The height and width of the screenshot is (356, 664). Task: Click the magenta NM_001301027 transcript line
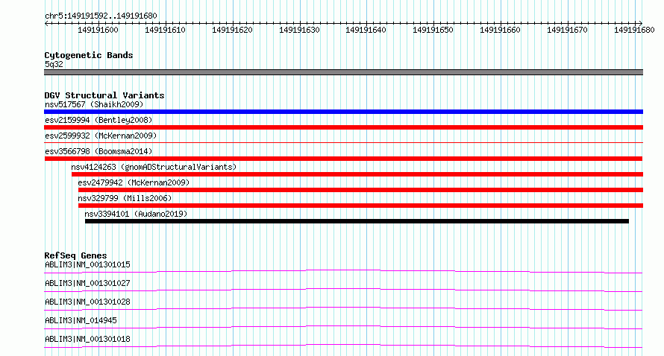[343, 290]
